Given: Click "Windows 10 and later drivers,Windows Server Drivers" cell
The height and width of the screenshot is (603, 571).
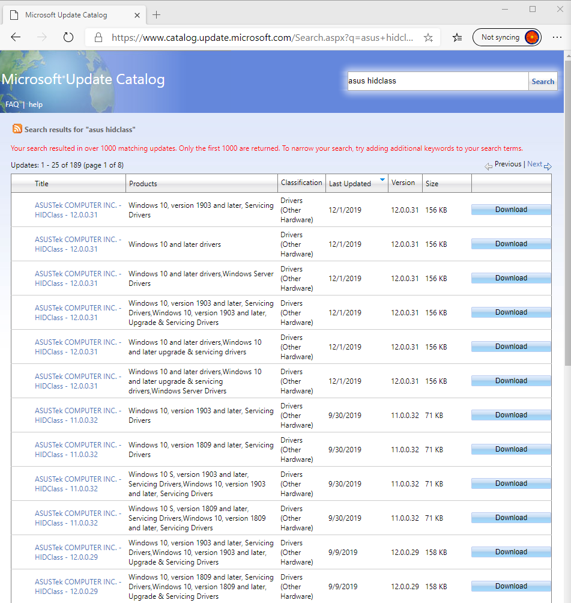Looking at the screenshot, I should [201, 279].
